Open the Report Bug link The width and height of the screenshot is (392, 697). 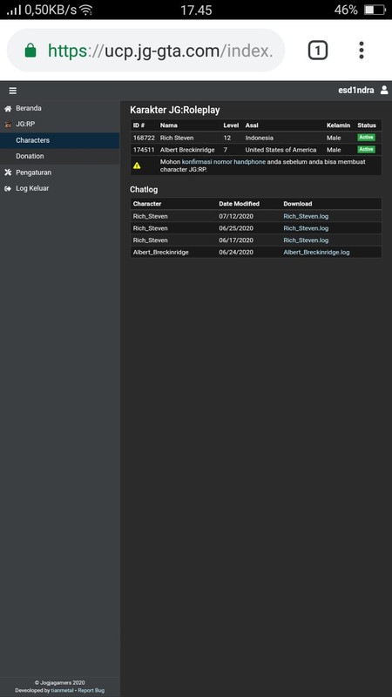coord(91,690)
